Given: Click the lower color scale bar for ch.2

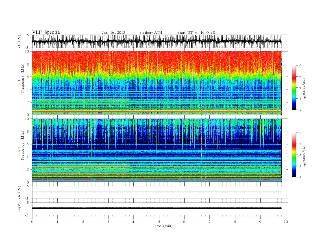Looking at the screenshot, I should (x=294, y=155).
